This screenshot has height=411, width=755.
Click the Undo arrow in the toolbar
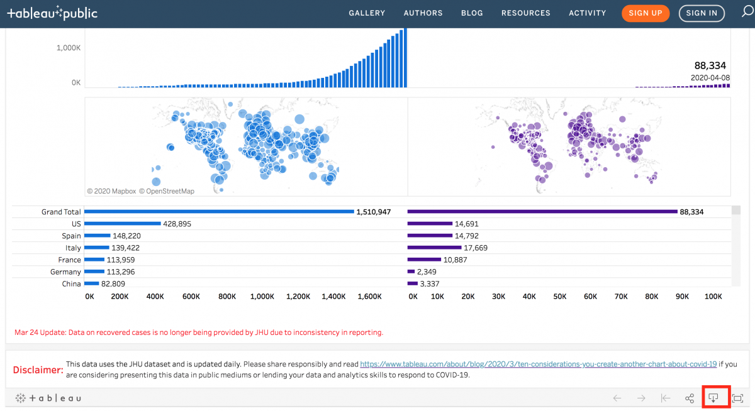617,397
